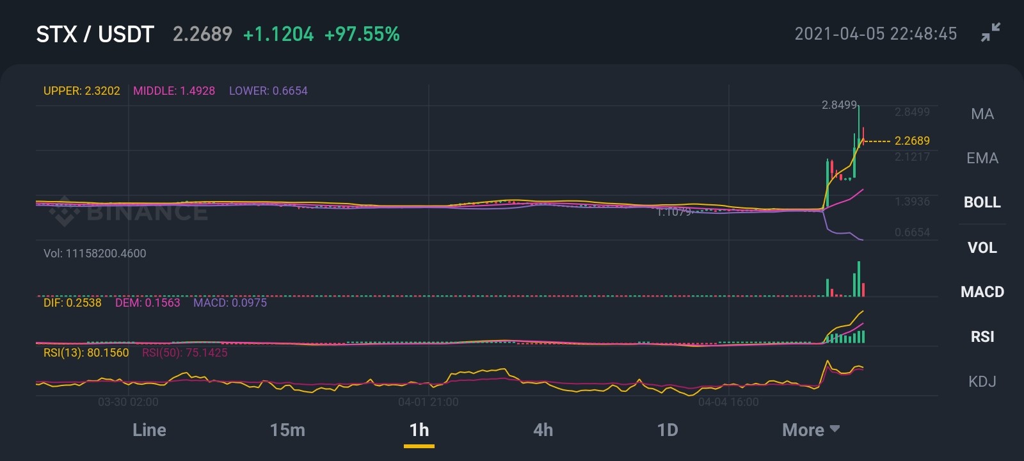Toggle the MACD sub-chart indicator
Viewport: 1024px width, 461px height.
(982, 292)
